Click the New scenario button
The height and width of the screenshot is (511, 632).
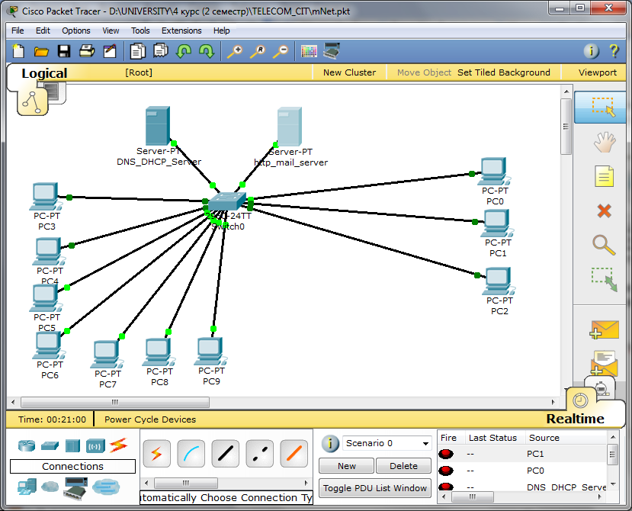click(x=347, y=466)
